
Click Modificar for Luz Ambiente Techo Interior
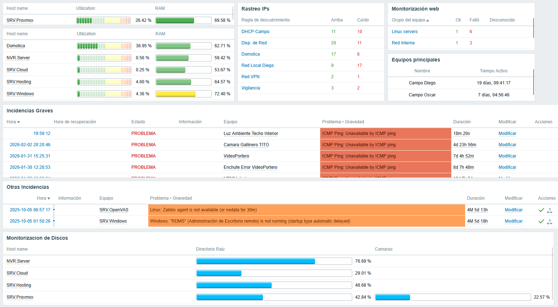pyautogui.click(x=507, y=133)
